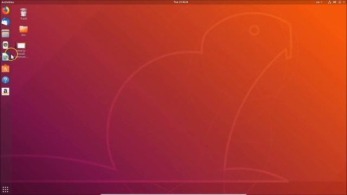
Task: Open LibreOffice document icon in the dock
Action: coord(5,57)
